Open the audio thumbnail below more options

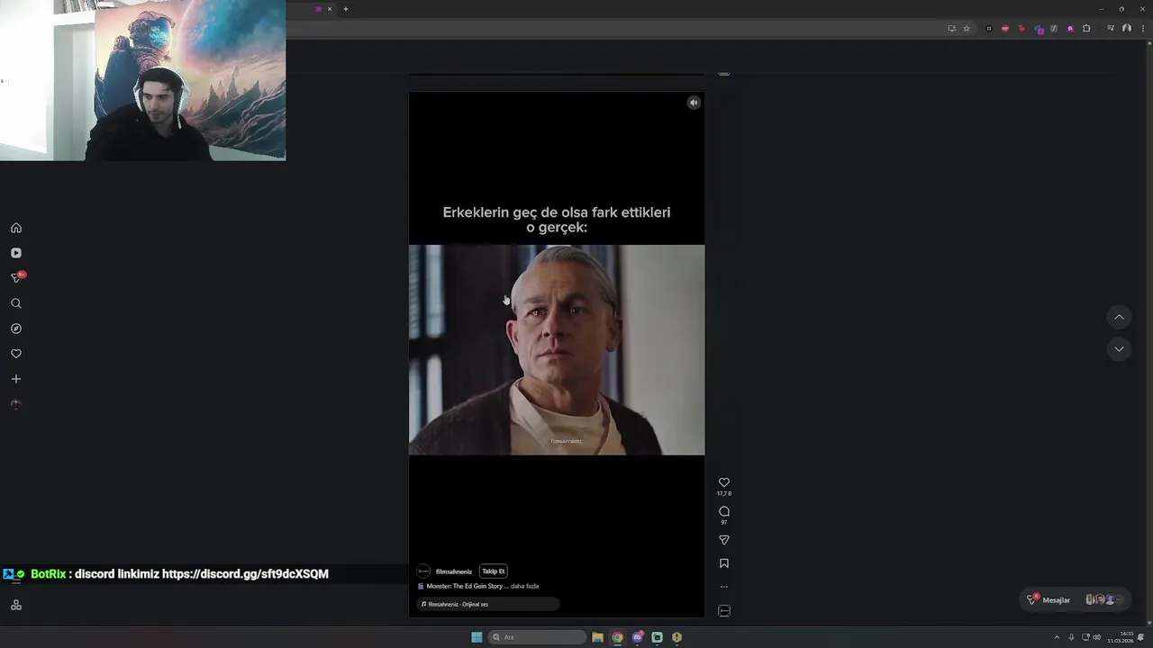723,611
